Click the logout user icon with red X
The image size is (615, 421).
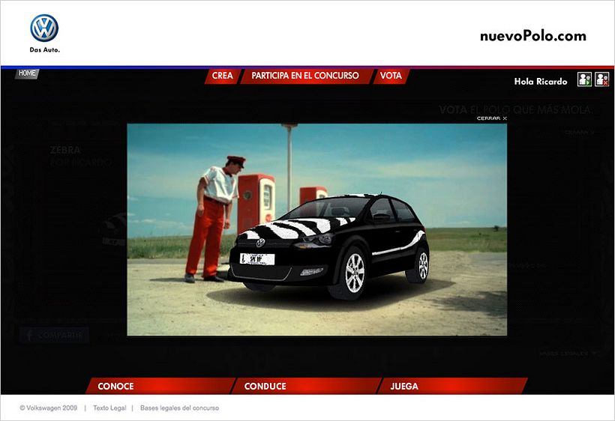tap(601, 79)
